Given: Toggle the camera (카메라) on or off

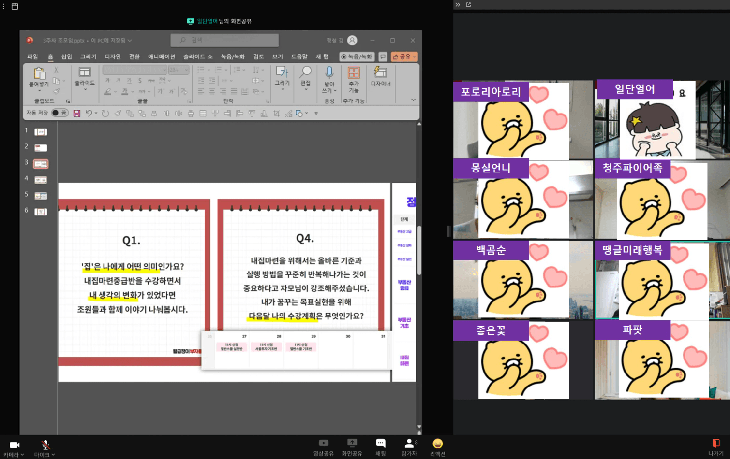Looking at the screenshot, I should coord(15,445).
